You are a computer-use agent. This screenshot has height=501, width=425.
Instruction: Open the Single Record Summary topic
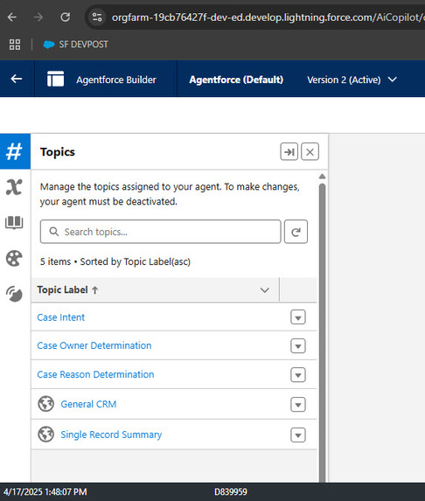(x=111, y=435)
